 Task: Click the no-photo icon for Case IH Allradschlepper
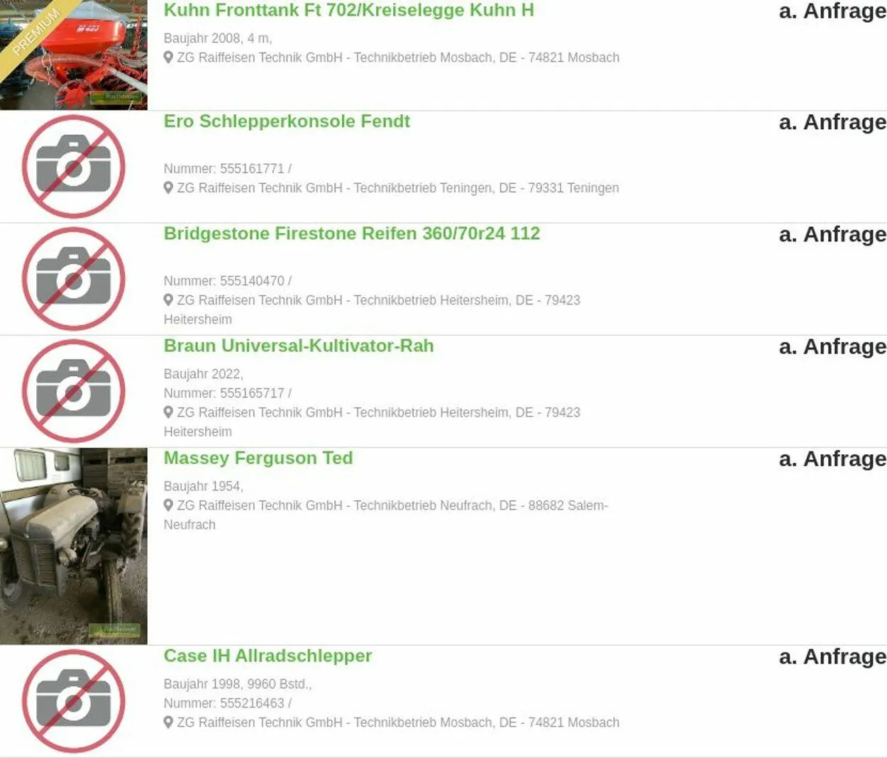pos(74,701)
